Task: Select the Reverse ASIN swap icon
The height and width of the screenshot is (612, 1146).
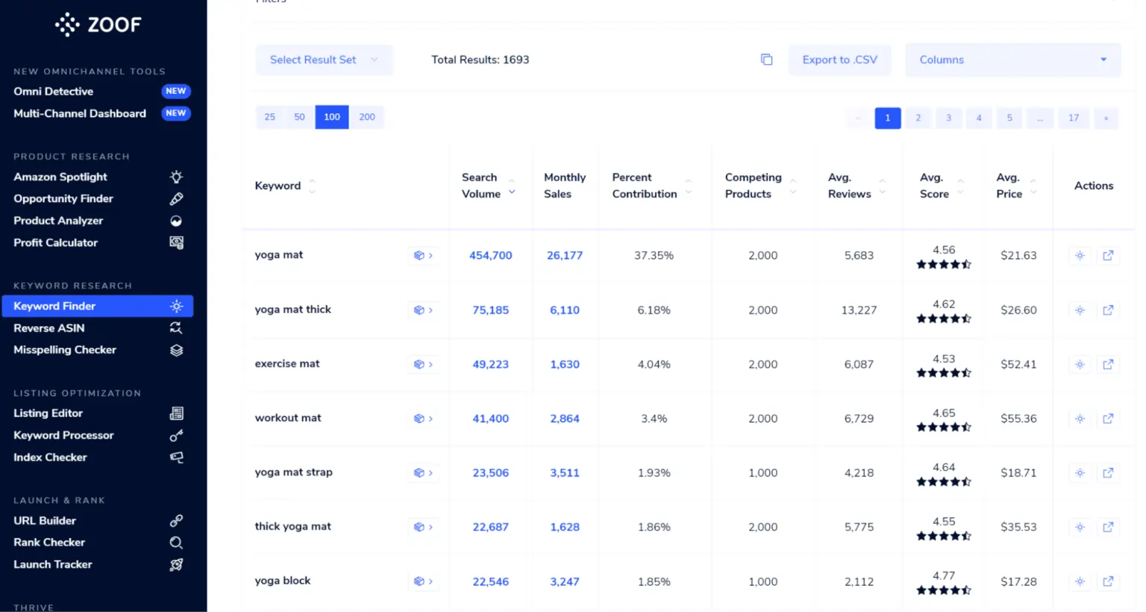Action: coord(176,328)
